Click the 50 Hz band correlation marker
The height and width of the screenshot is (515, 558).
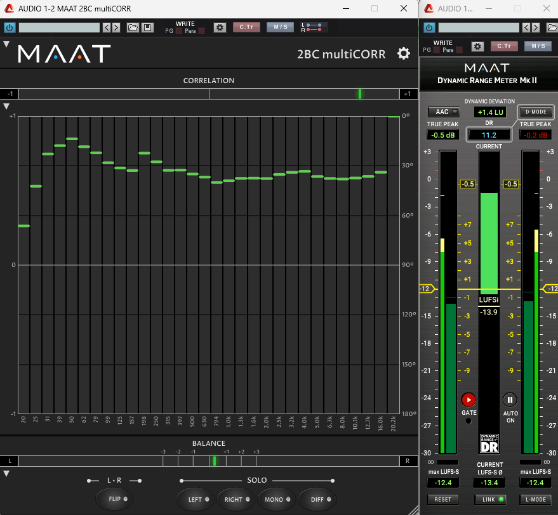coord(72,139)
